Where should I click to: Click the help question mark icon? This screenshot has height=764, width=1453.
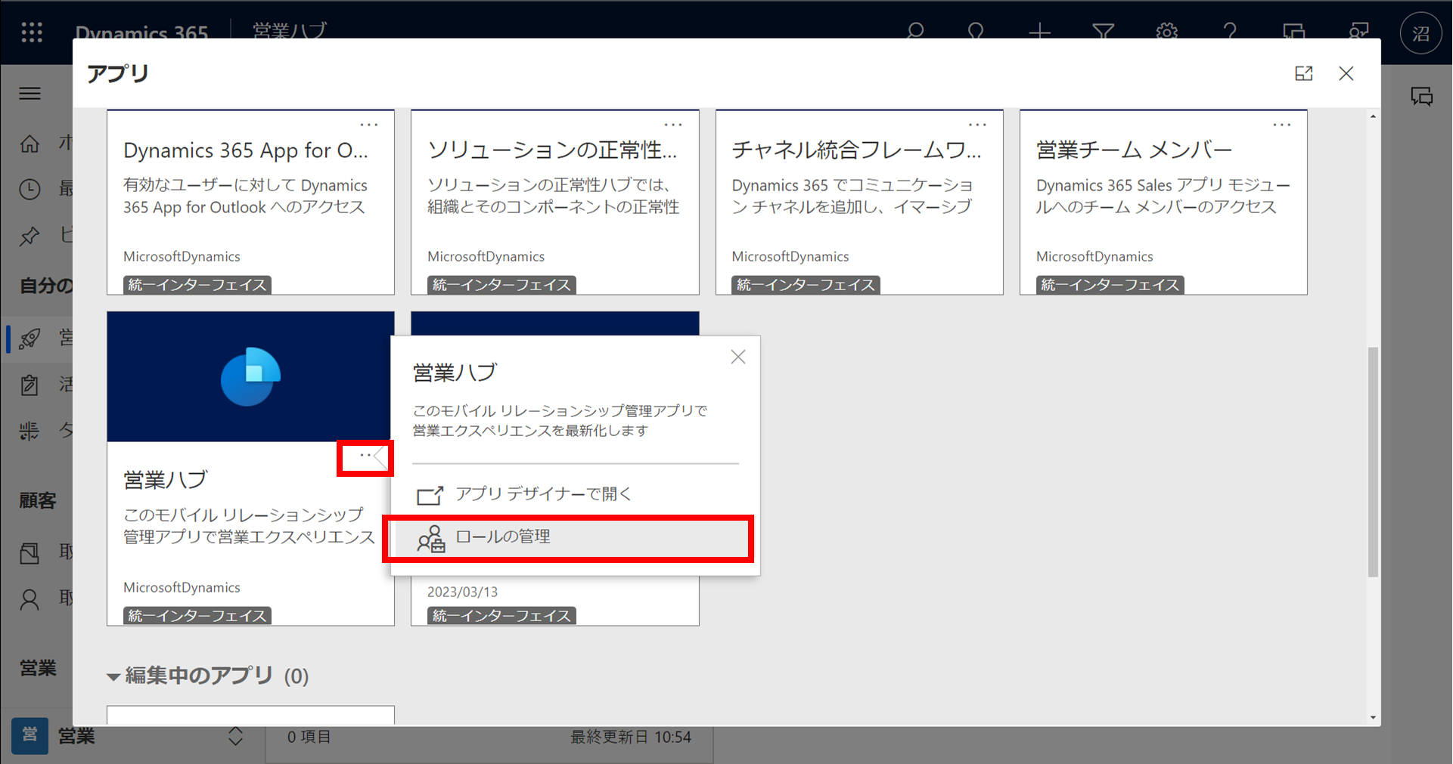(1230, 32)
